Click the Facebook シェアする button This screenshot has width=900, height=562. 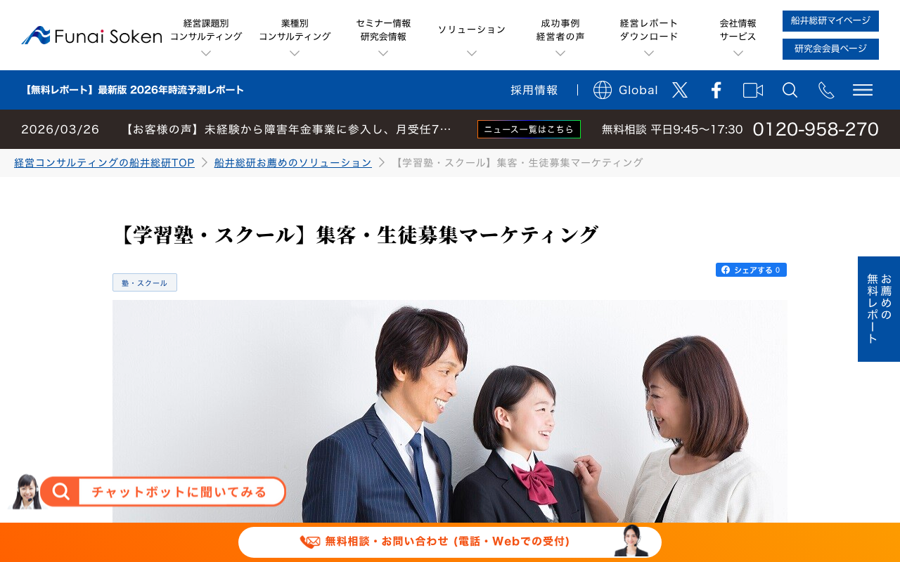(x=751, y=270)
